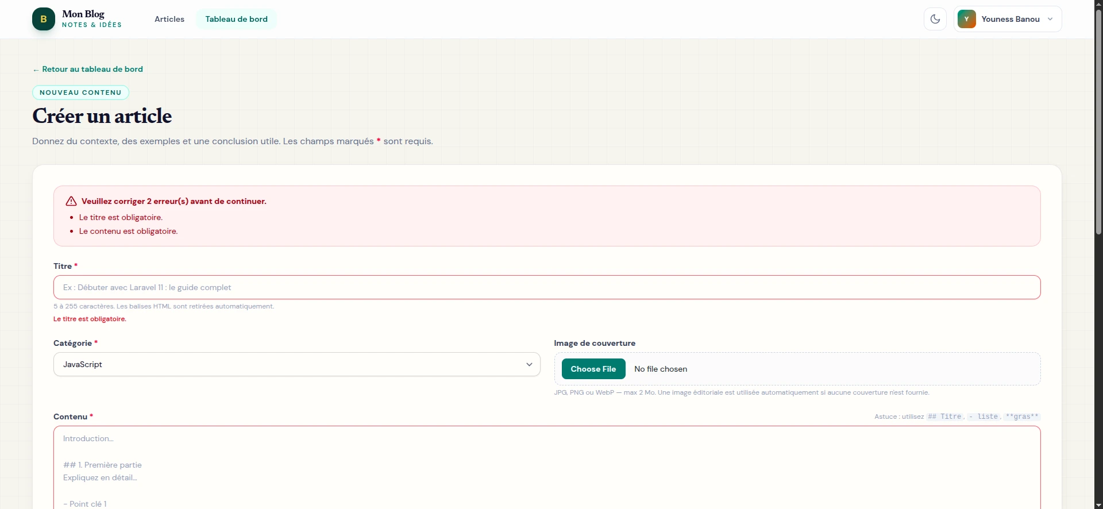Click the scrollbar up arrow
1103x509 pixels.
(1098, 4)
